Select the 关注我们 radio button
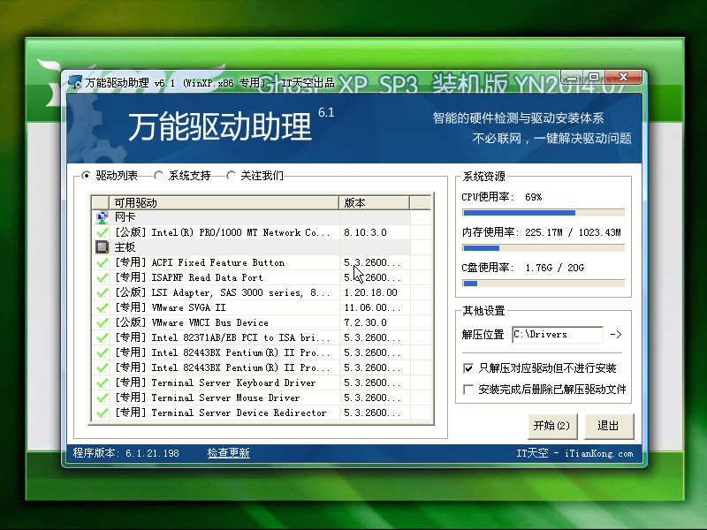Screen dimensions: 707x530 [x=231, y=175]
